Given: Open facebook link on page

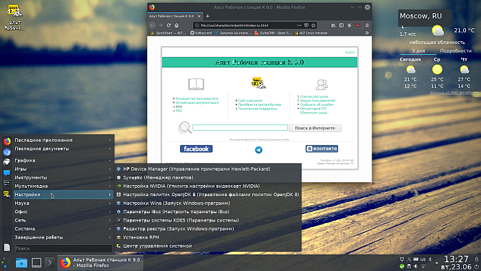Looking at the screenshot, I should click(197, 149).
